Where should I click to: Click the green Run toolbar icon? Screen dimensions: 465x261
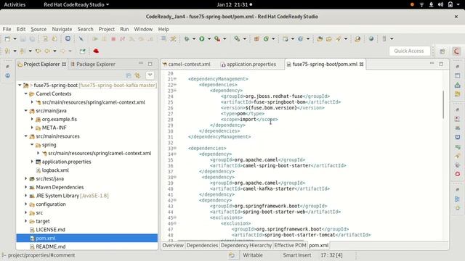[202, 38]
